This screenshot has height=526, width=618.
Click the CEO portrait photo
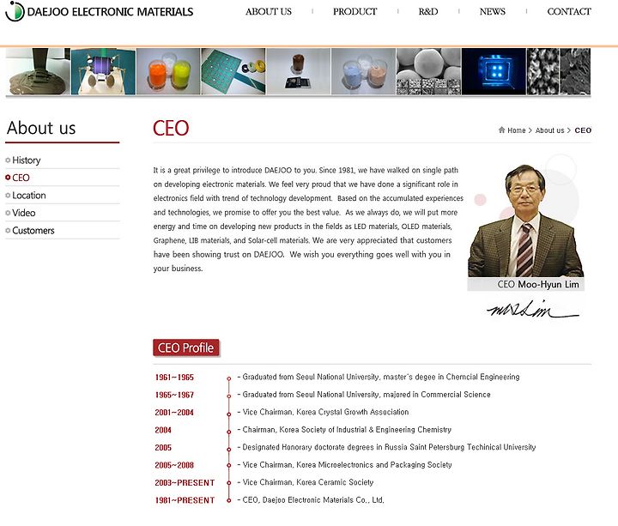tap(525, 221)
